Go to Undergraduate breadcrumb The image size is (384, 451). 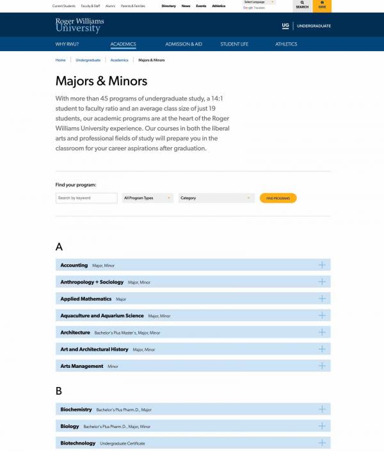click(88, 60)
